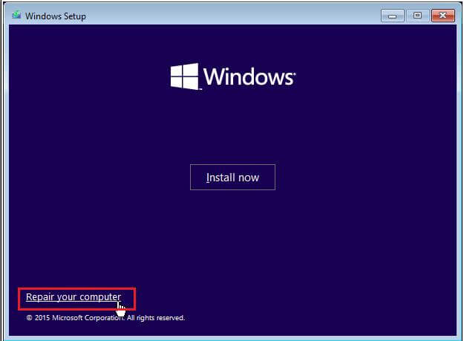The width and height of the screenshot is (464, 341).
Task: Click the Windows Setup title bar icon
Action: coord(16,15)
